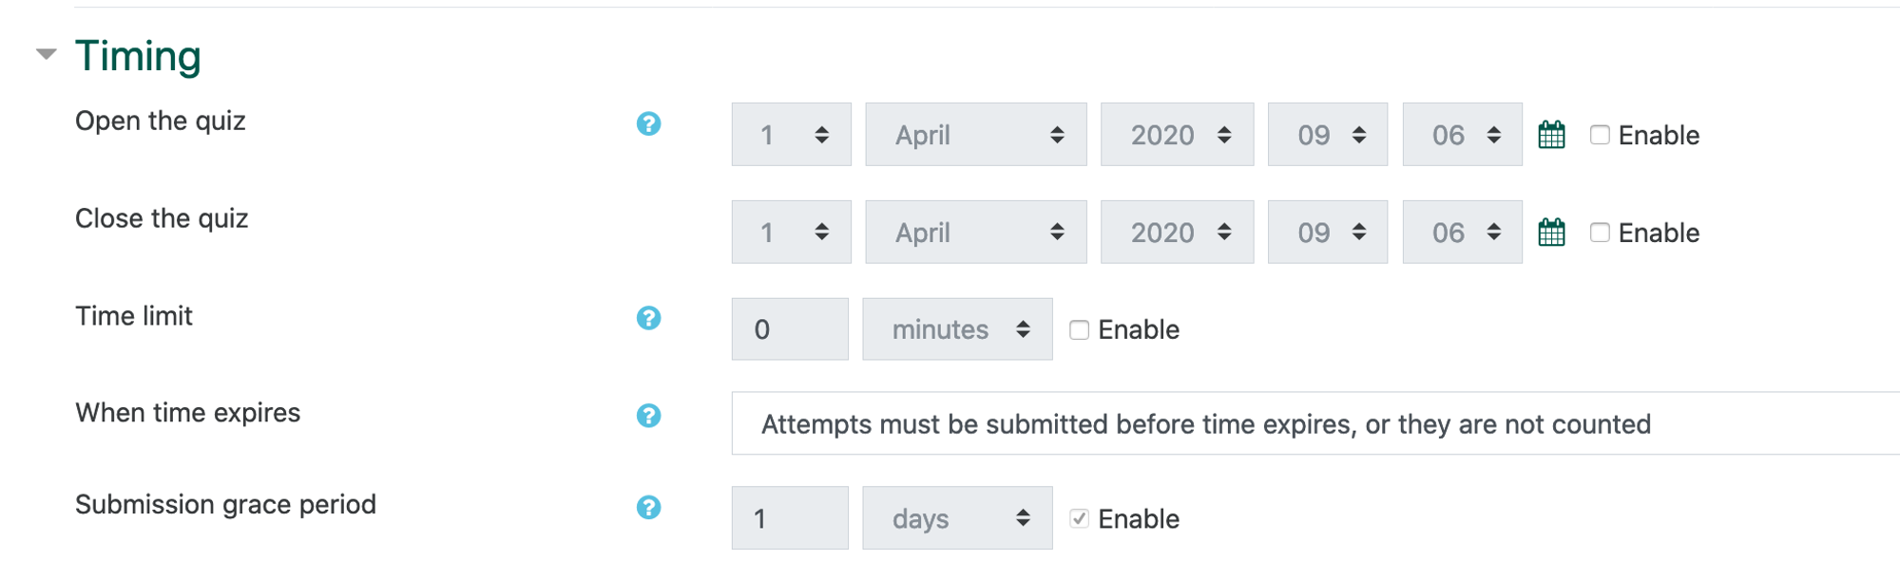Open help for When time expires
The width and height of the screenshot is (1900, 579).
(650, 415)
